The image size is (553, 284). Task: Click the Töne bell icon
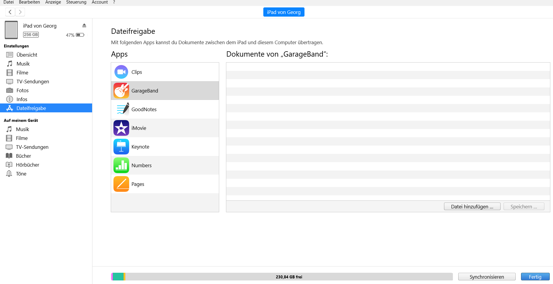point(9,174)
